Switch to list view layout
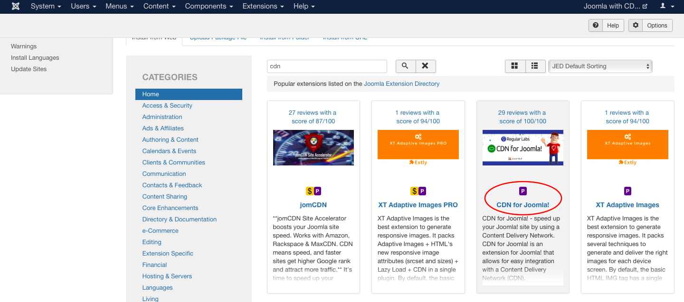The image size is (684, 302). click(535, 66)
